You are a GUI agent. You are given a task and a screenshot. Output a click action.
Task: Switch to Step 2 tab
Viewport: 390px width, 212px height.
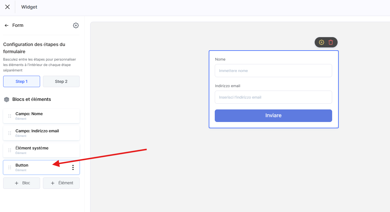point(61,81)
